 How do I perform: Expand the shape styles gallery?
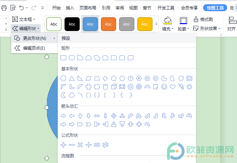pyautogui.click(x=156, y=24)
